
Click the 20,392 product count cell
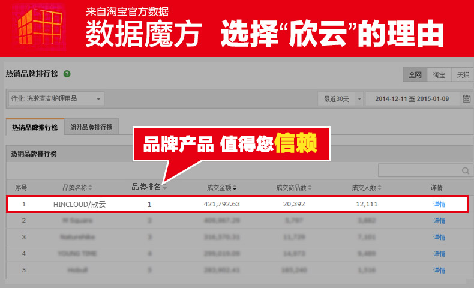pyautogui.click(x=294, y=204)
